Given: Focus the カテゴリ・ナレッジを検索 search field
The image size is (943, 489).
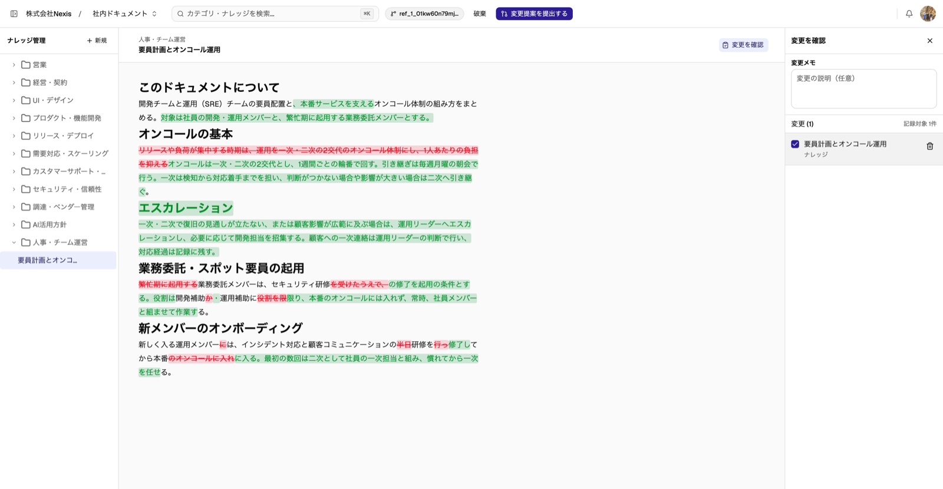Looking at the screenshot, I should click(x=275, y=14).
